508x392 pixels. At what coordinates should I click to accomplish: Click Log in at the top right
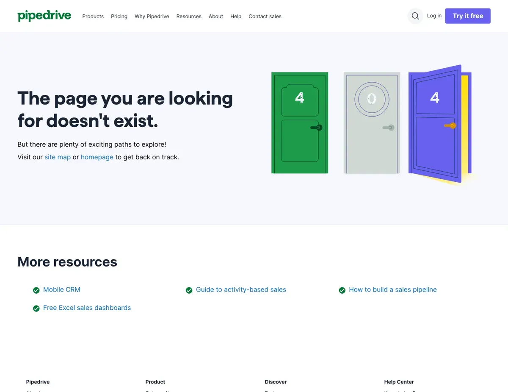434,16
